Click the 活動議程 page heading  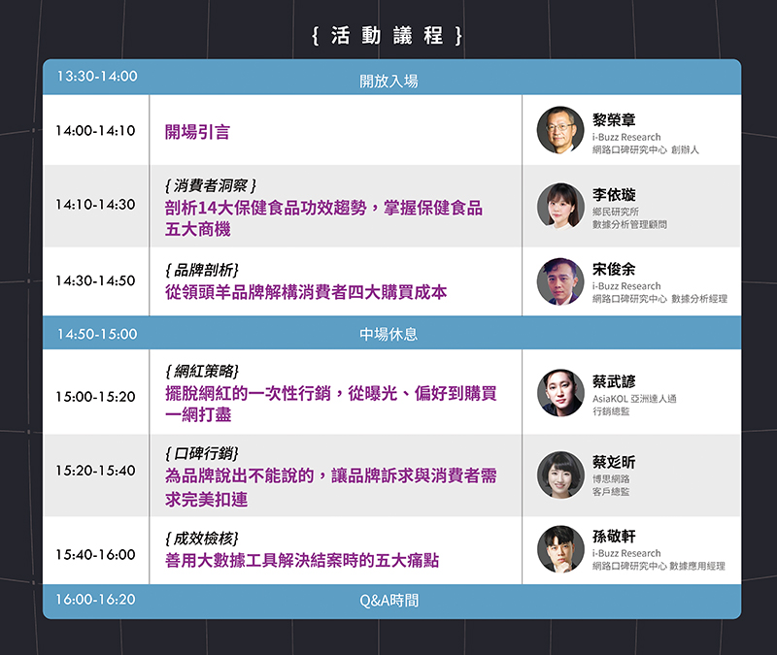[x=388, y=36]
